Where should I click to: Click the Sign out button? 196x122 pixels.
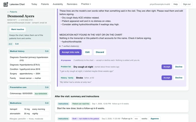tap(187, 4)
